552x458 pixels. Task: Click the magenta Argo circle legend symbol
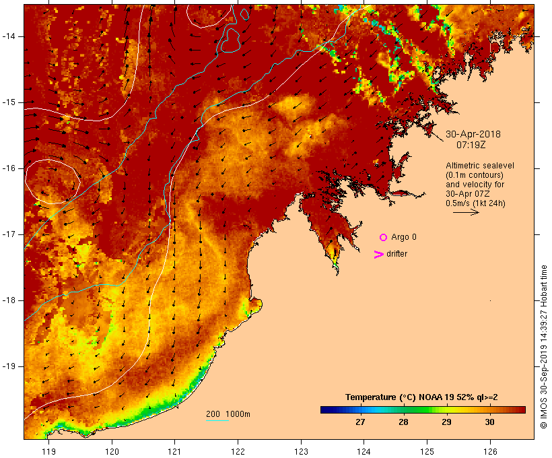click(x=384, y=238)
